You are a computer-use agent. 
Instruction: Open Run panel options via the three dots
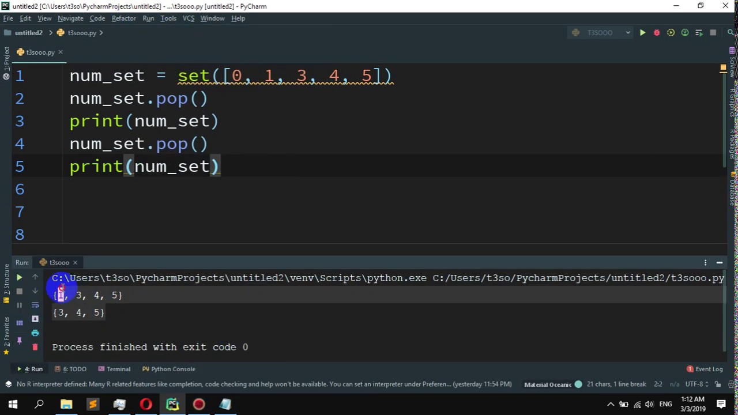click(705, 262)
